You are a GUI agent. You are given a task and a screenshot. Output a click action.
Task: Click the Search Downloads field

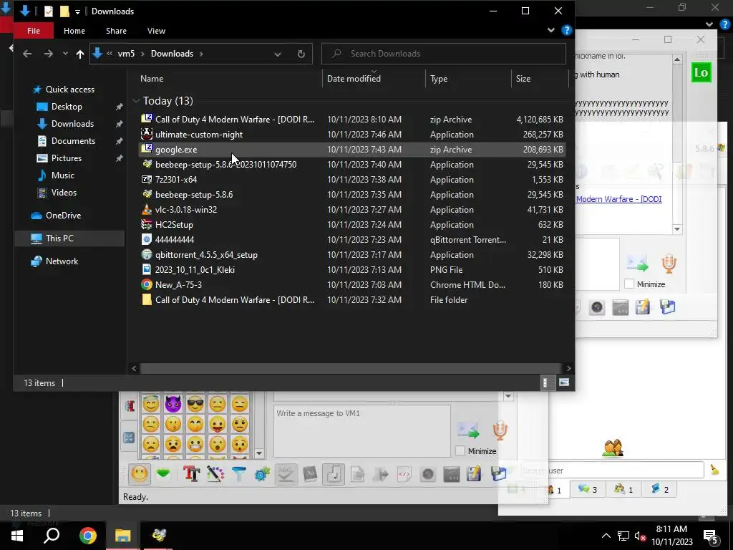pyautogui.click(x=444, y=54)
